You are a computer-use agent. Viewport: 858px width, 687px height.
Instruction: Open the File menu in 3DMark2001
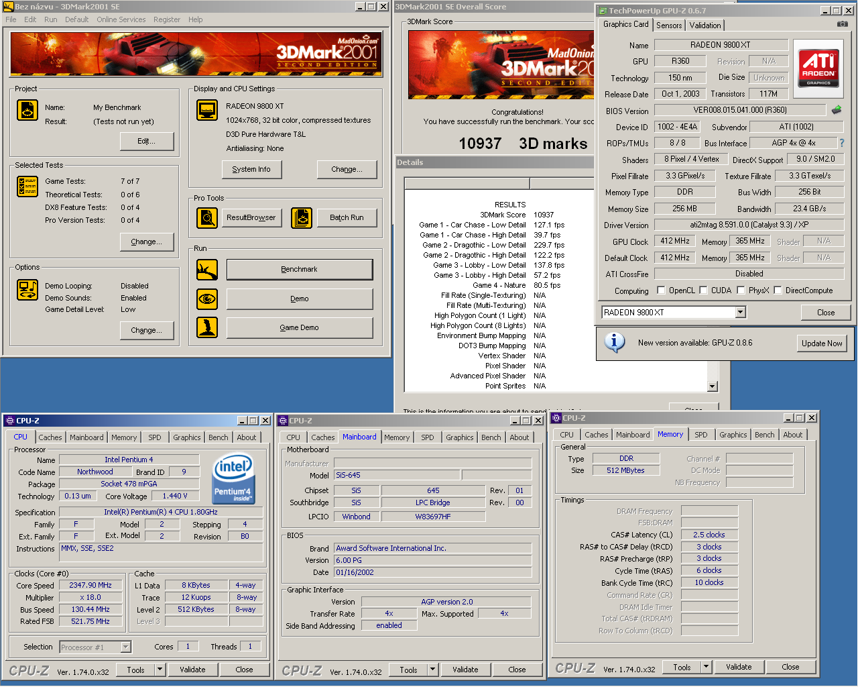[11, 19]
